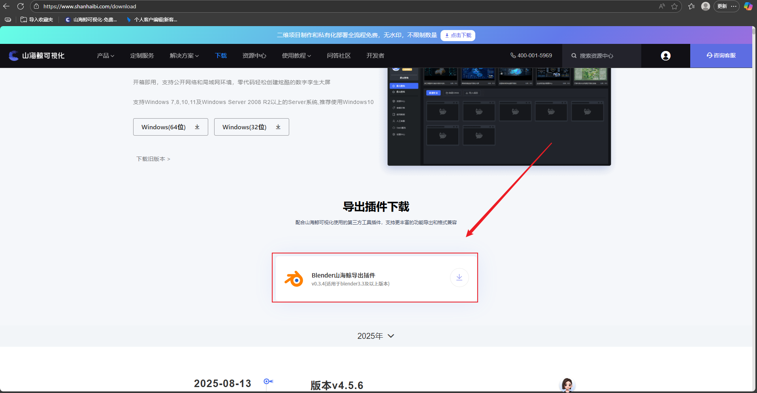Click the product screenshot preview image
Viewport: 757px width, 393px height.
[x=499, y=117]
